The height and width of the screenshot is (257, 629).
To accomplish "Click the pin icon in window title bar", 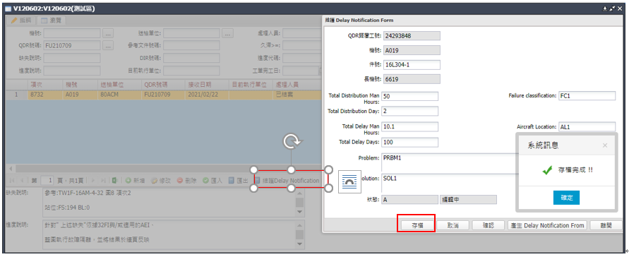I will [605, 8].
